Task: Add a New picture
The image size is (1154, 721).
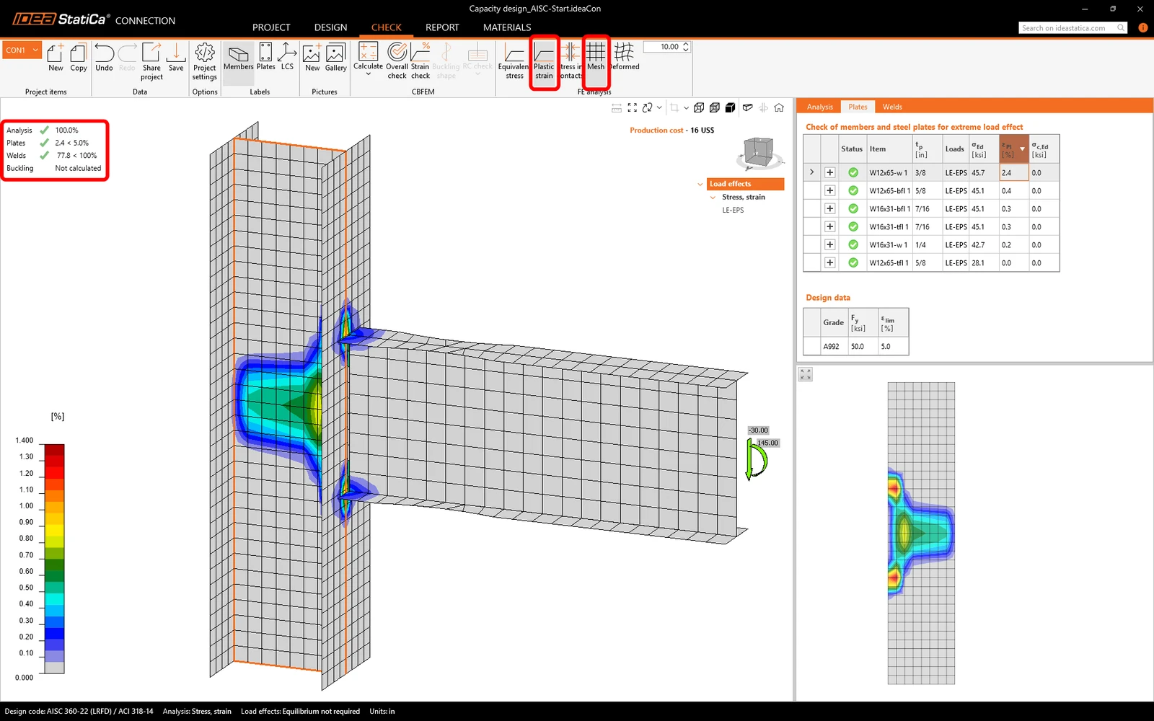Action: tap(312, 58)
